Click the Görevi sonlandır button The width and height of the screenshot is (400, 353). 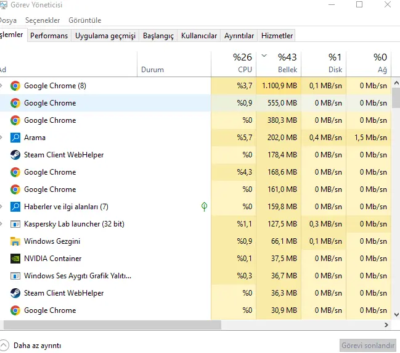(x=368, y=346)
